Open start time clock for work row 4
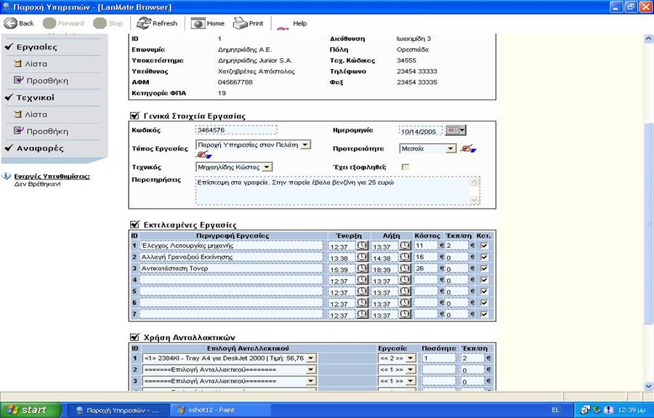This screenshot has height=418, width=654. (x=362, y=279)
